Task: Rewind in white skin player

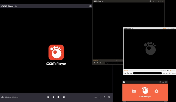Action: click(x=125, y=73)
